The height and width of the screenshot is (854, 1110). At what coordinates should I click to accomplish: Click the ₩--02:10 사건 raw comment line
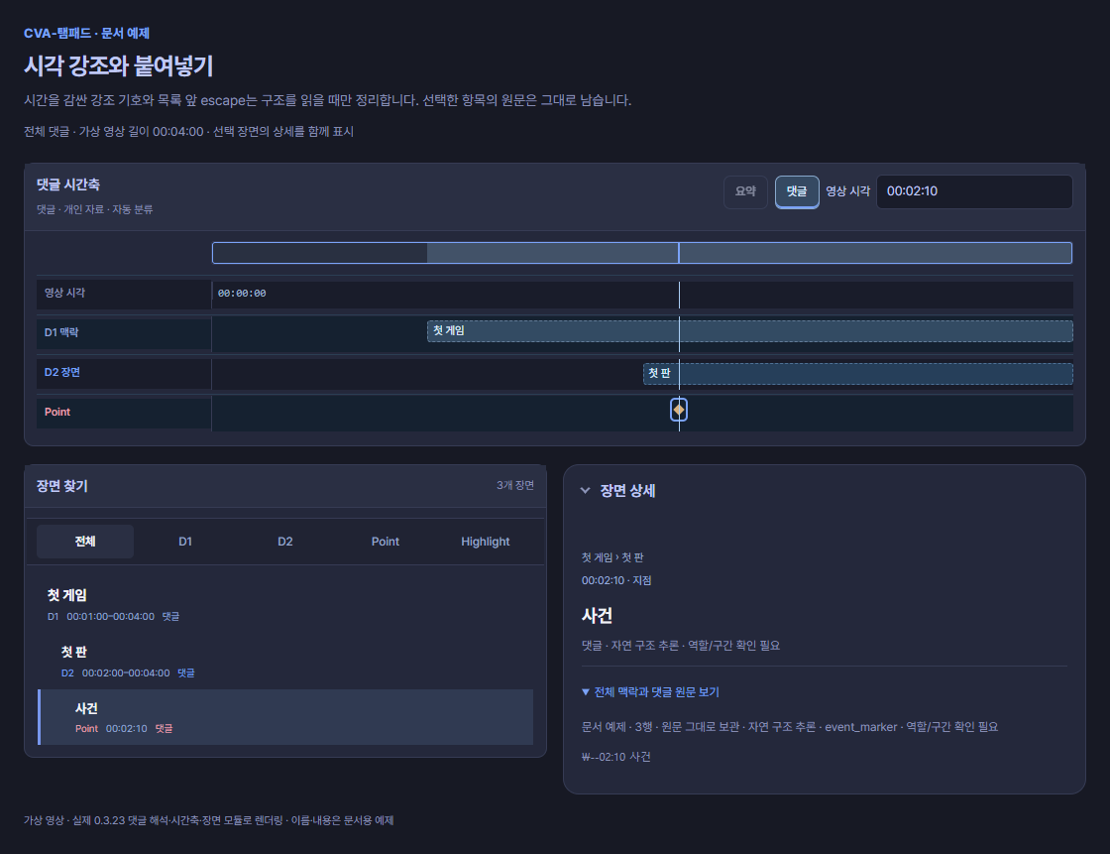pos(615,757)
